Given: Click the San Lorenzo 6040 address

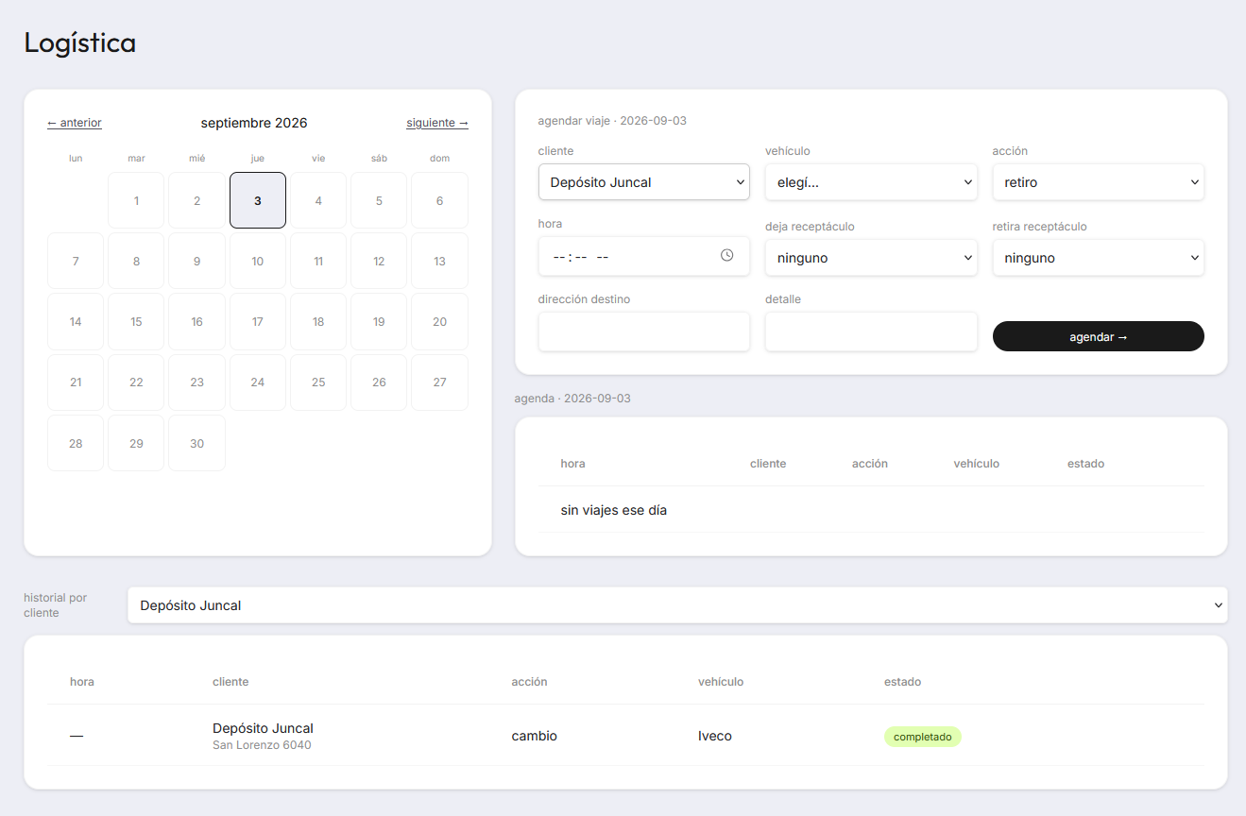Looking at the screenshot, I should [x=262, y=745].
